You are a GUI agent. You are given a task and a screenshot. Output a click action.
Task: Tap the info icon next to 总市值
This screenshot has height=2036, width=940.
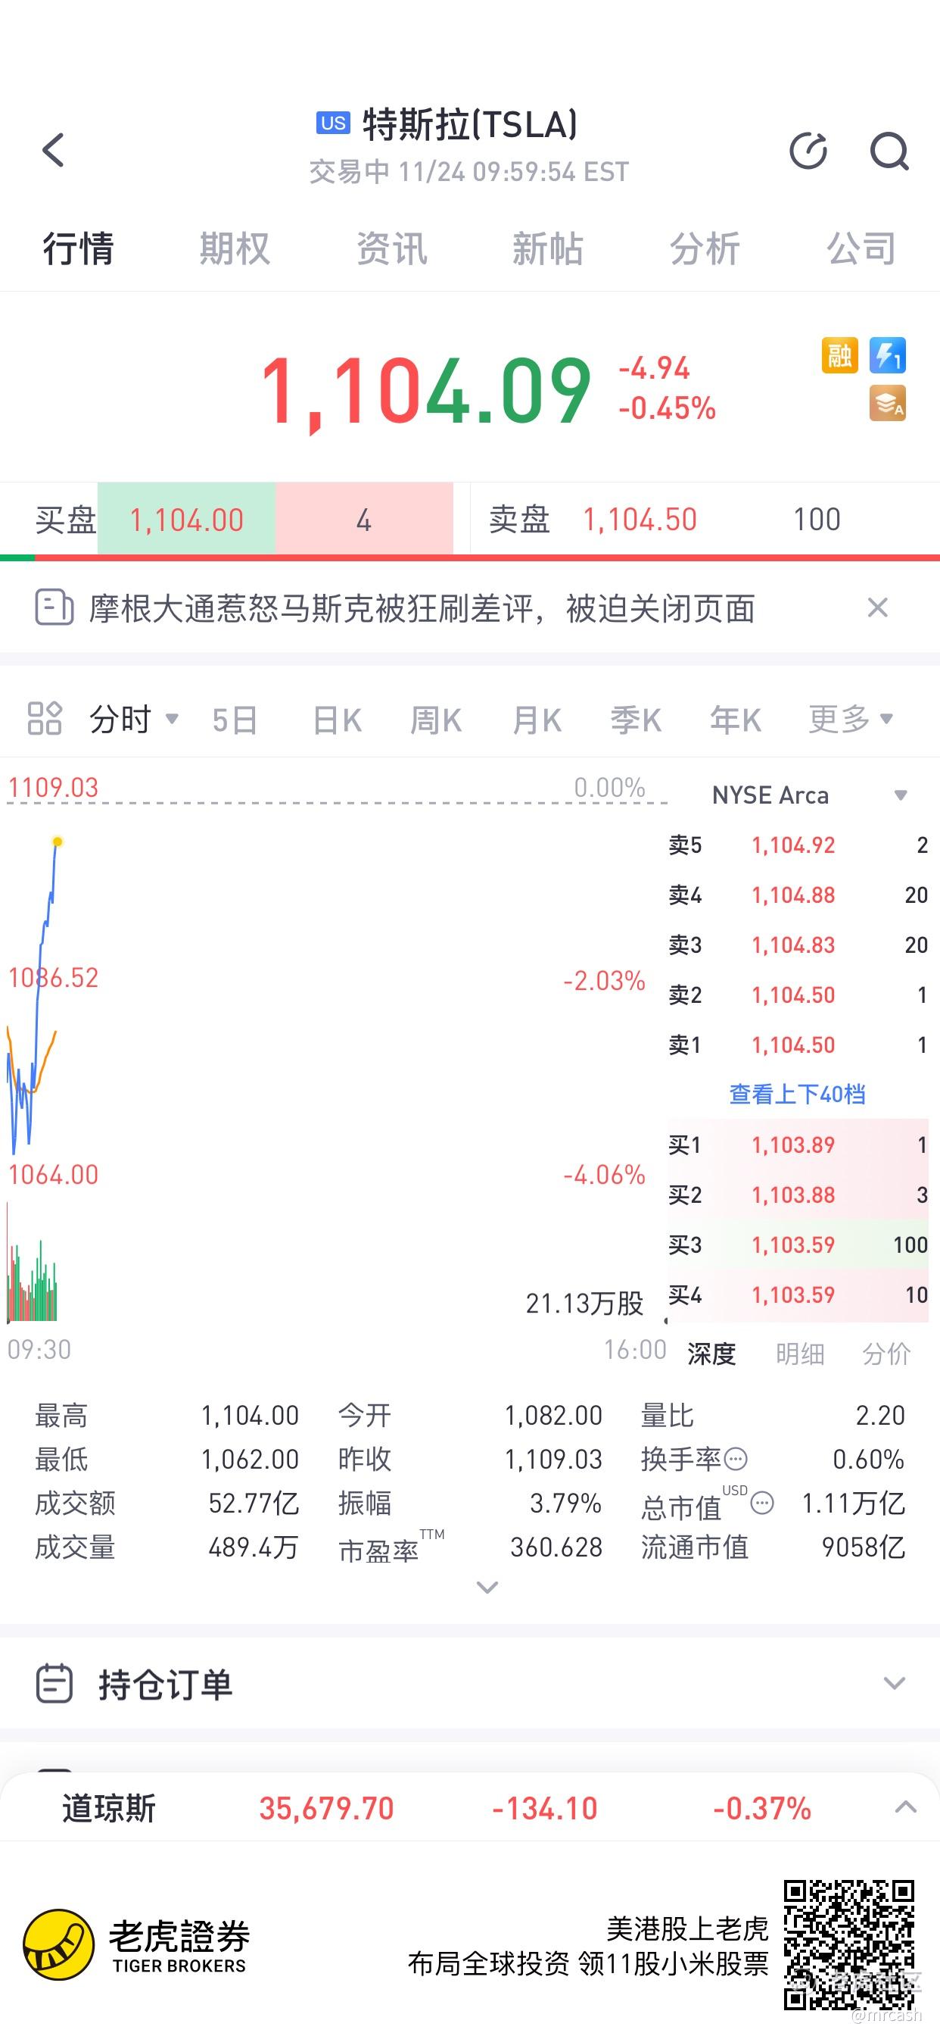762,1503
